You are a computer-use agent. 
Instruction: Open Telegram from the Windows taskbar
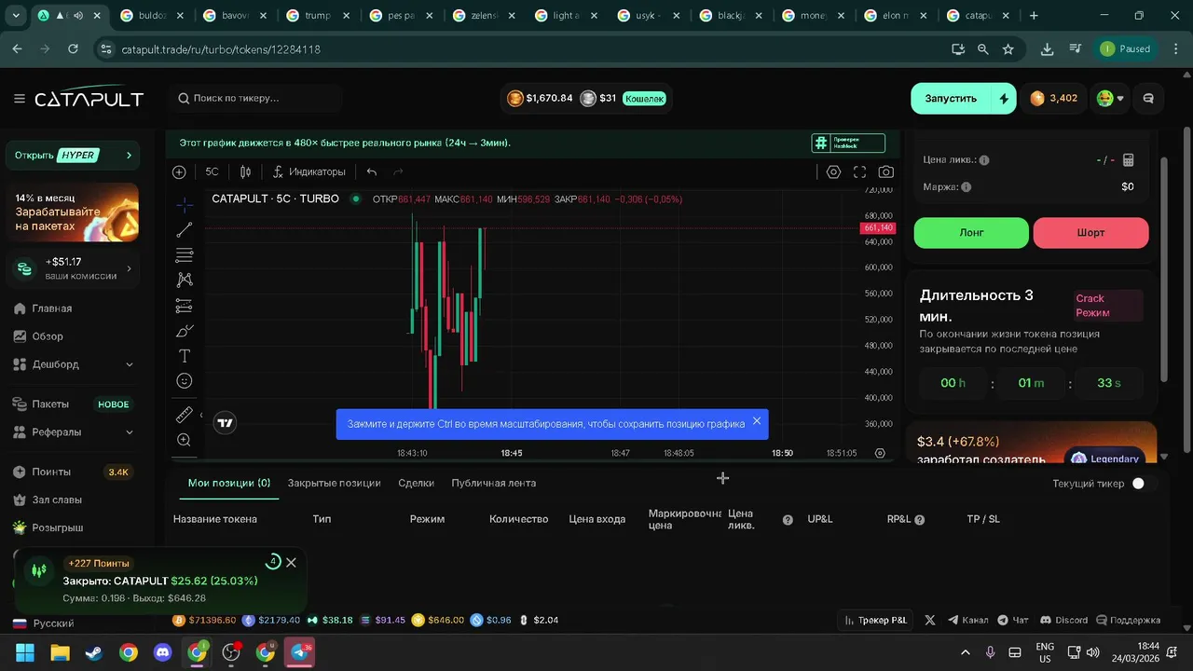300,652
